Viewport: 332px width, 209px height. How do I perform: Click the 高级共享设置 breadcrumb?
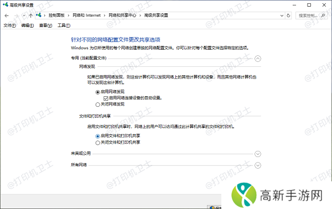click(156, 15)
